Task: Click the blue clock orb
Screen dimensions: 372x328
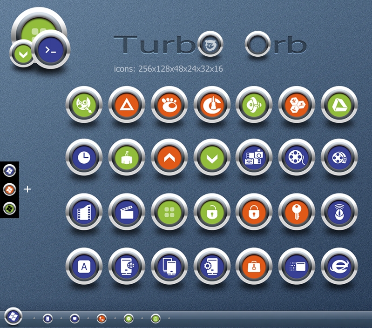Action: [84, 157]
